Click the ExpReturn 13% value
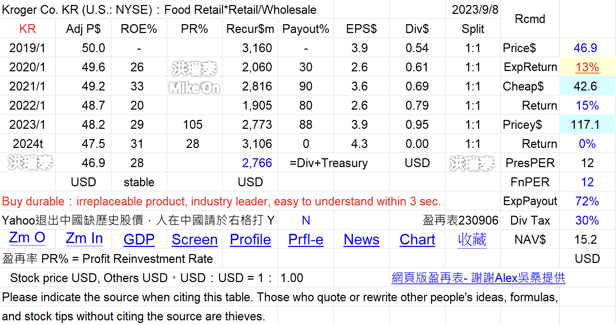The width and height of the screenshot is (616, 325). (587, 67)
